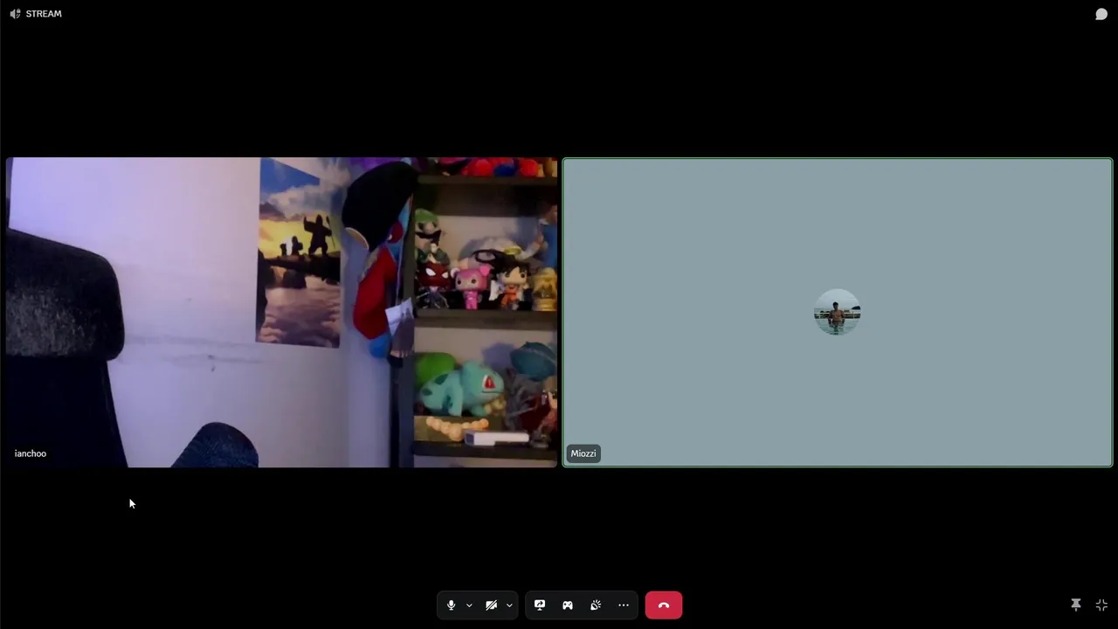
Task: Open the soundboard
Action: tap(596, 605)
